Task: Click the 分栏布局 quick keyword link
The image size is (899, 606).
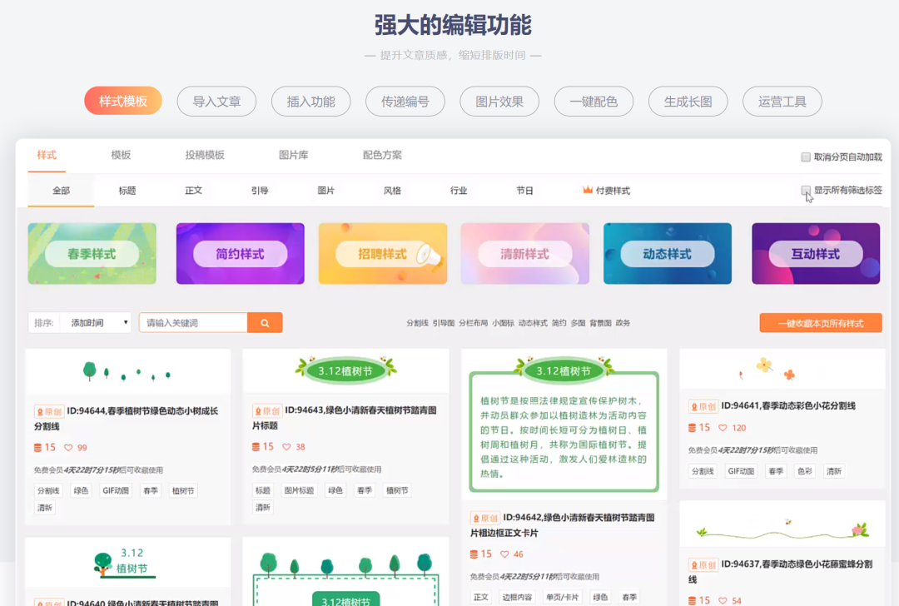Action: pos(473,323)
